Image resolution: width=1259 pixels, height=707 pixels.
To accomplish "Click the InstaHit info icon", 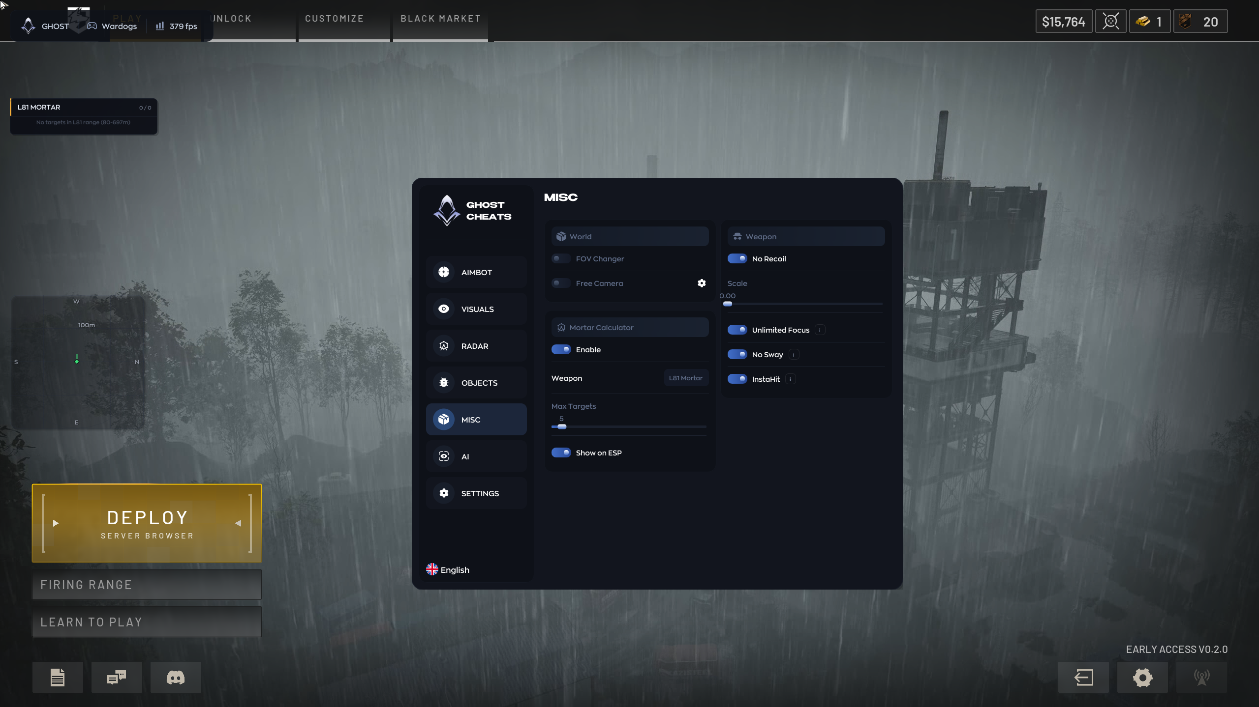I will click(x=790, y=379).
